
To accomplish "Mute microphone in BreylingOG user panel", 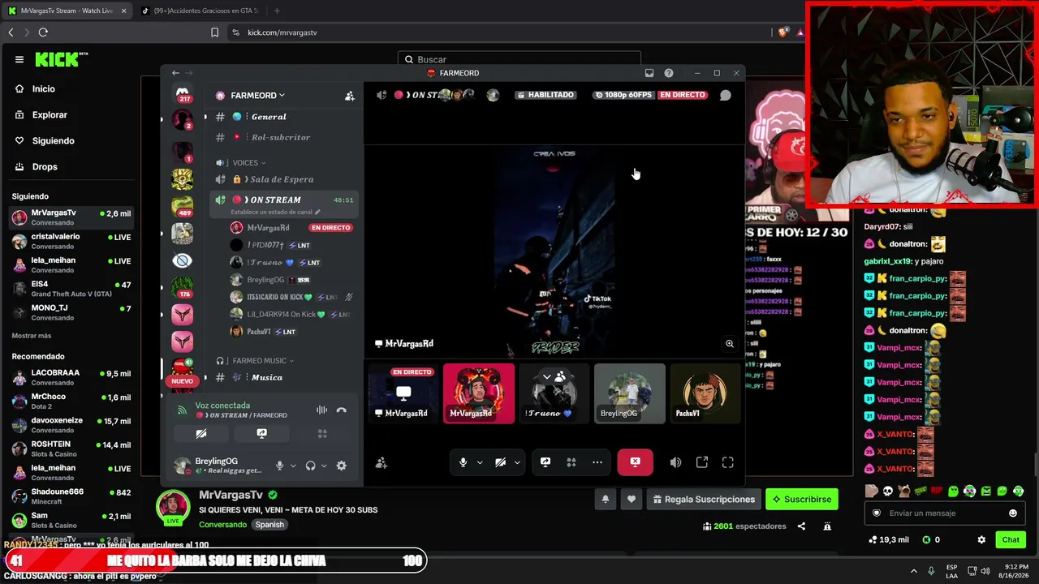I will pyautogui.click(x=280, y=466).
